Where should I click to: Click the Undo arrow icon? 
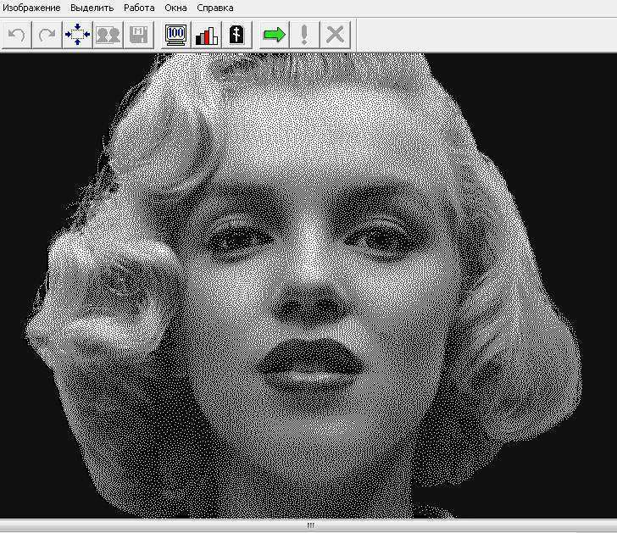coord(16,36)
